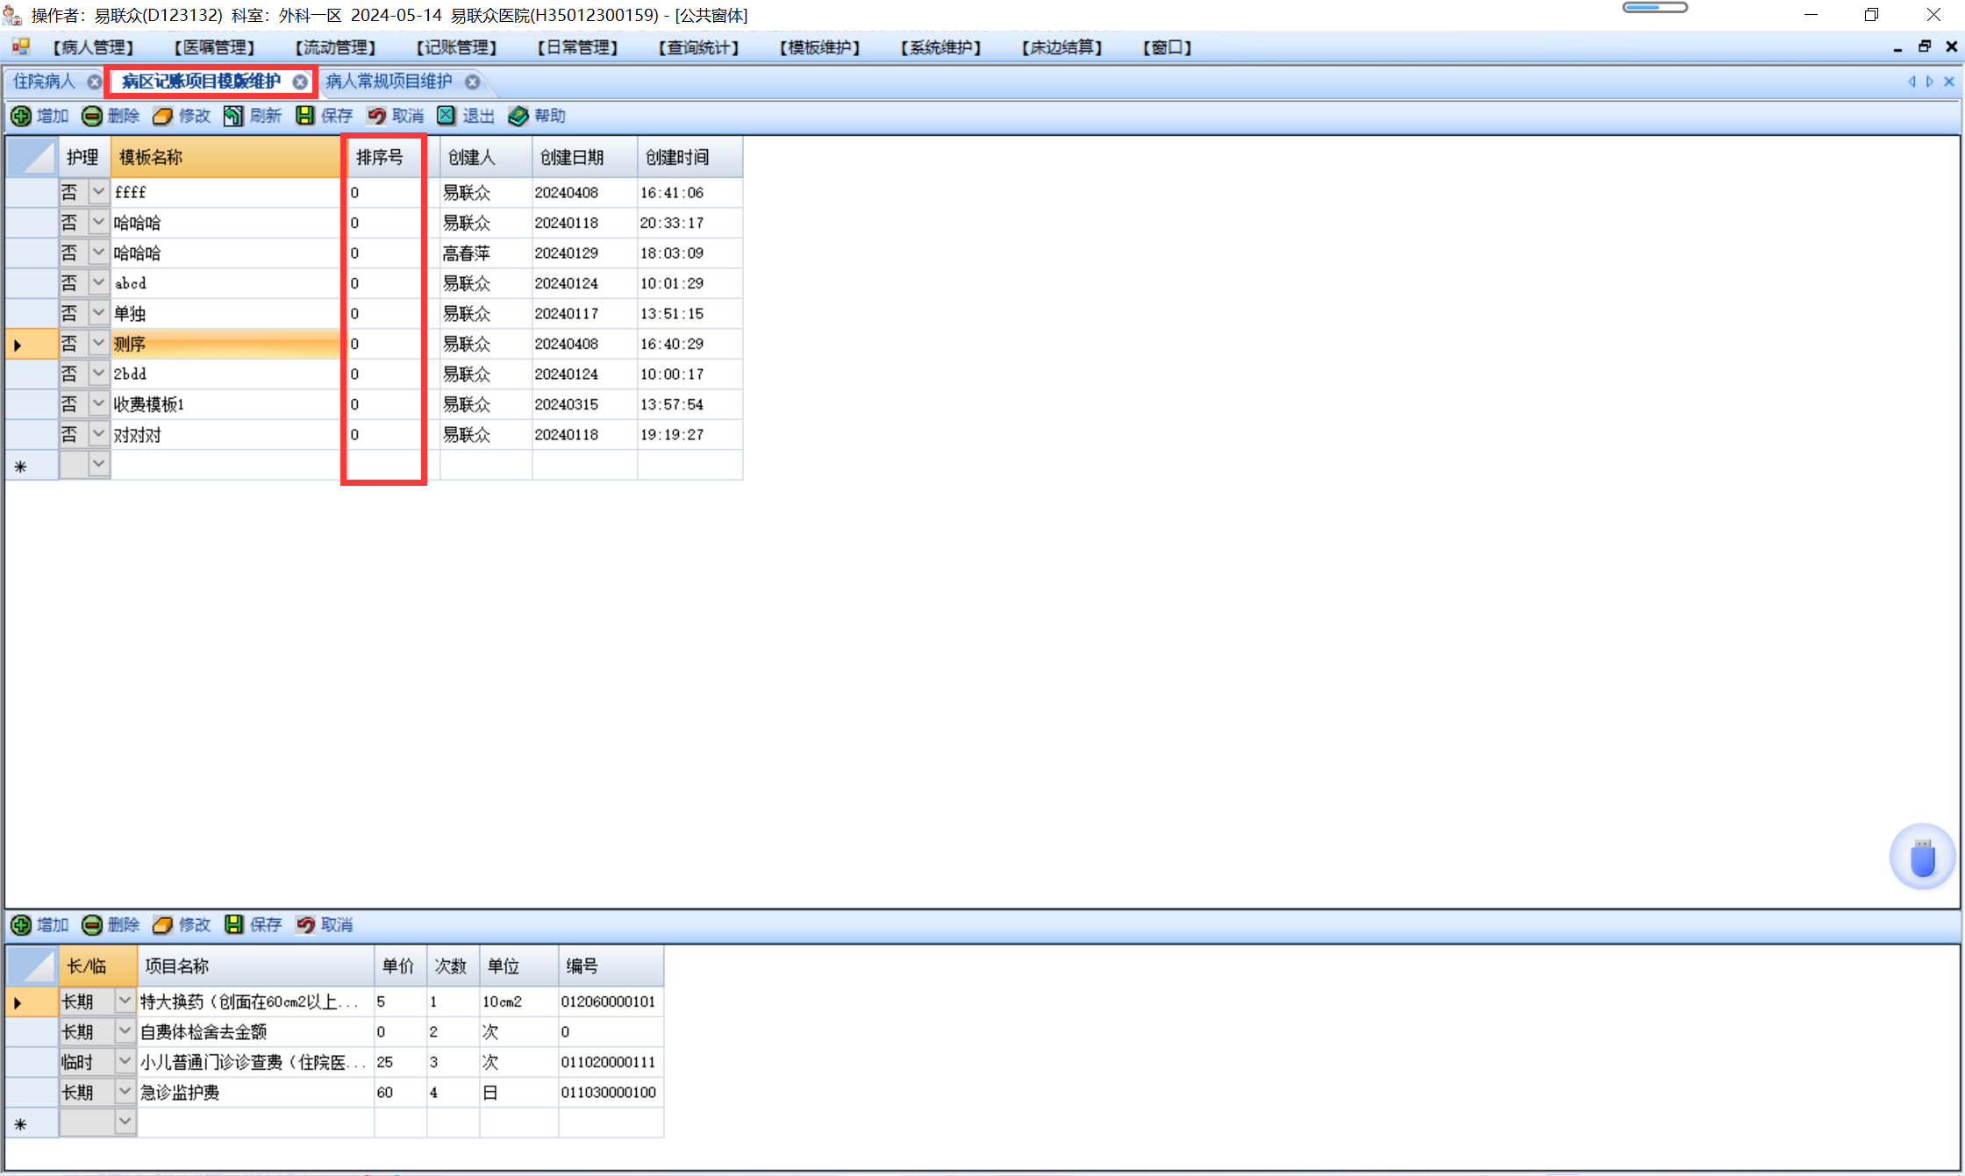Open the 【查询统计】 menu
Viewport: 1965px width, 1176px height.
pyautogui.click(x=698, y=47)
